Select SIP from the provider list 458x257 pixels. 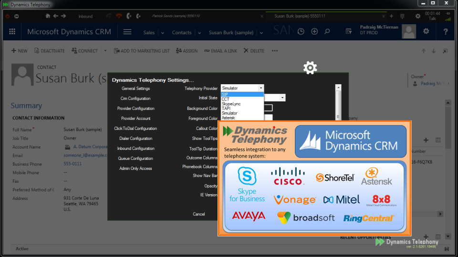[x=242, y=94]
